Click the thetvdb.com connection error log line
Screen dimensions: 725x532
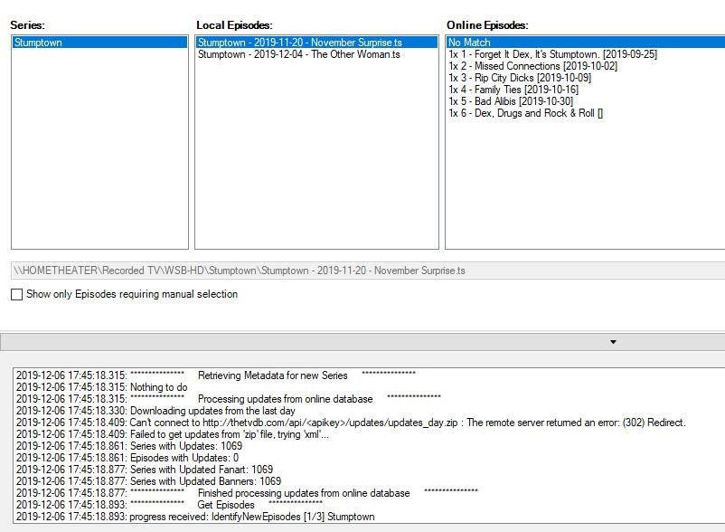click(x=351, y=423)
